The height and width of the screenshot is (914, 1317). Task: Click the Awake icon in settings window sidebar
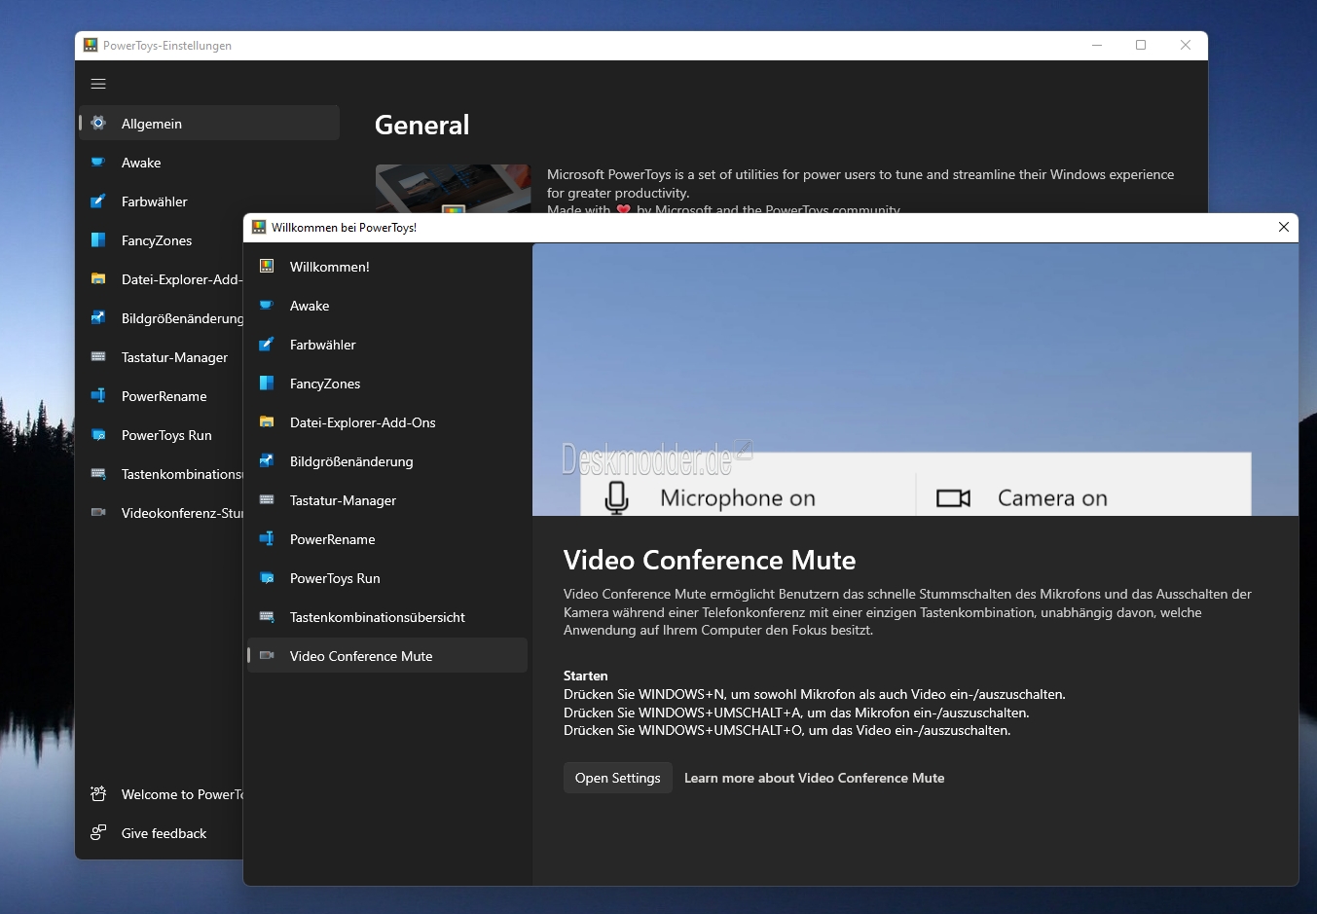click(x=98, y=162)
